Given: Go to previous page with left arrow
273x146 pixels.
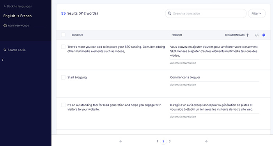Looking at the screenshot, I should point(121,141).
